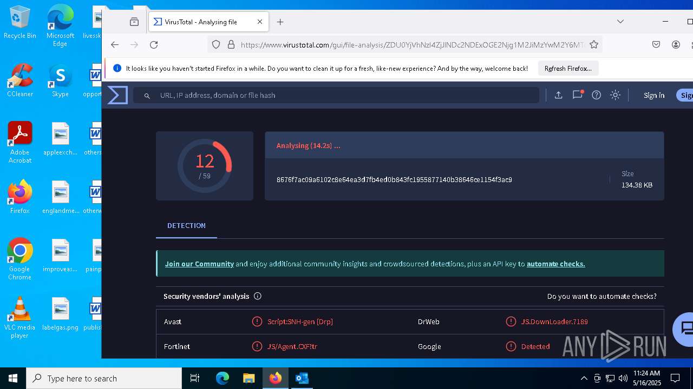Reload the page with the refresh icon
Image resolution: width=693 pixels, height=389 pixels.
pos(154,45)
